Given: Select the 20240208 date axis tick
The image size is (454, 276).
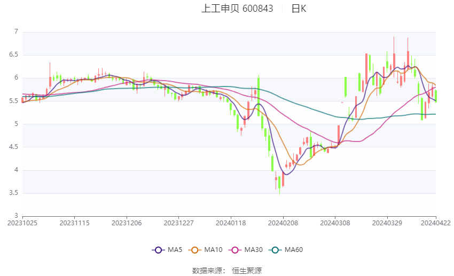Looking at the screenshot, I should (283, 223).
